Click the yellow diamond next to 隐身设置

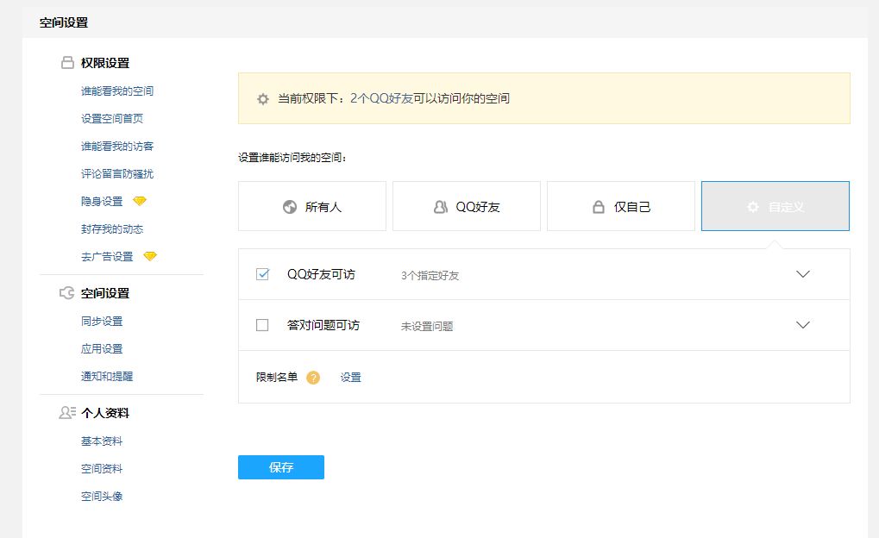coord(140,202)
